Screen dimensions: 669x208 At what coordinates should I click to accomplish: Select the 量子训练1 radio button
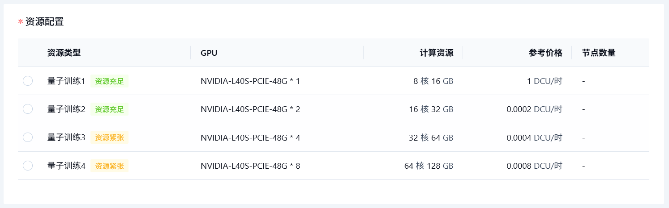(28, 81)
